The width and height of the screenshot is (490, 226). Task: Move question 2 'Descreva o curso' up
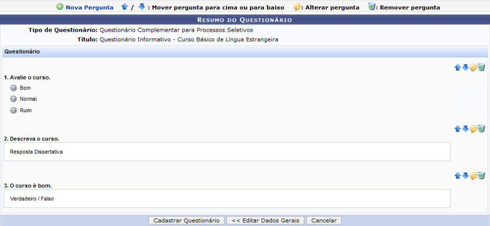click(458, 129)
